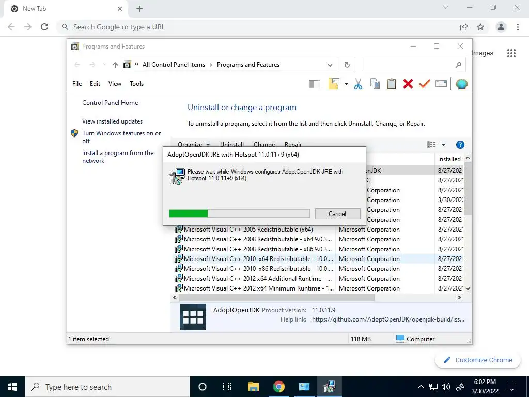Click the yellow sticky note folder icon
This screenshot has width=529, height=397.
(334, 84)
